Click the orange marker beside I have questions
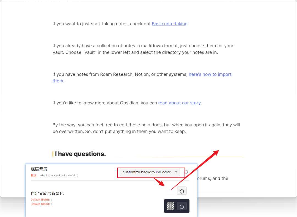The image size is (297, 217). click(x=53, y=154)
